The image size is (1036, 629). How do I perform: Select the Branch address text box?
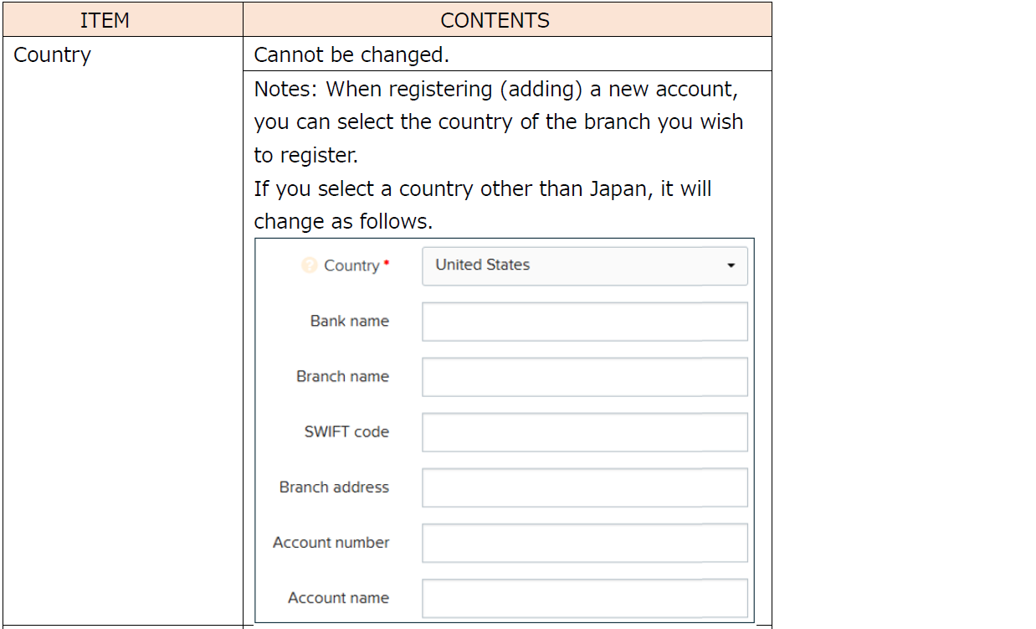pos(584,487)
